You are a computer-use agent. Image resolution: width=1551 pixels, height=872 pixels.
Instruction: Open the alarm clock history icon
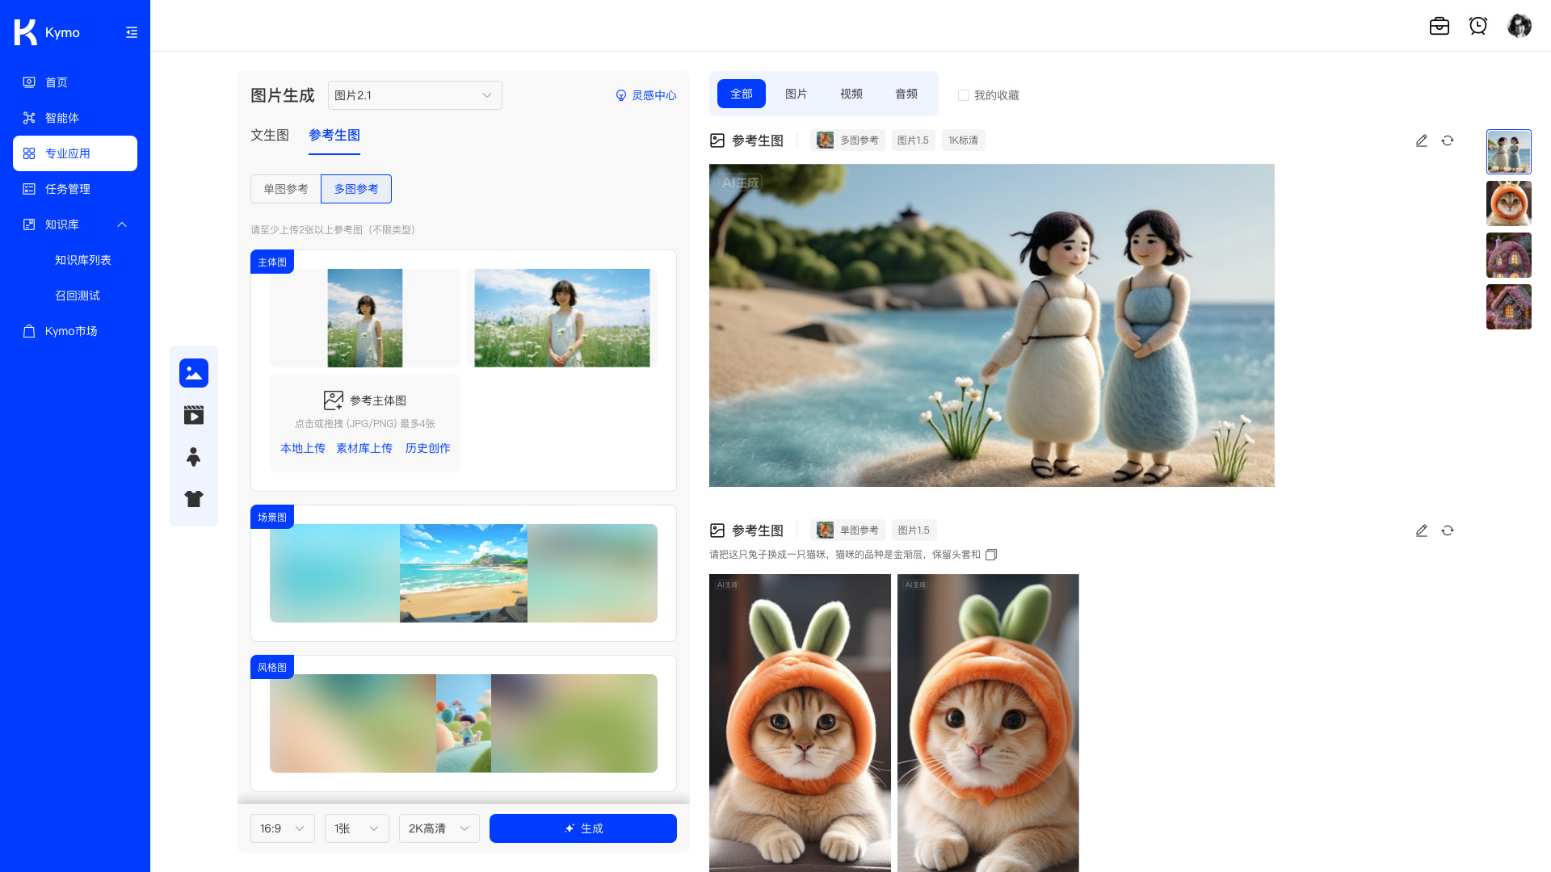pos(1477,26)
